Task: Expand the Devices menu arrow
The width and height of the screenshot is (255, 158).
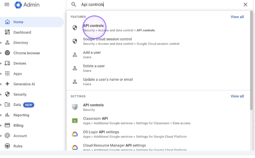Action: pyautogui.click(x=1, y=63)
